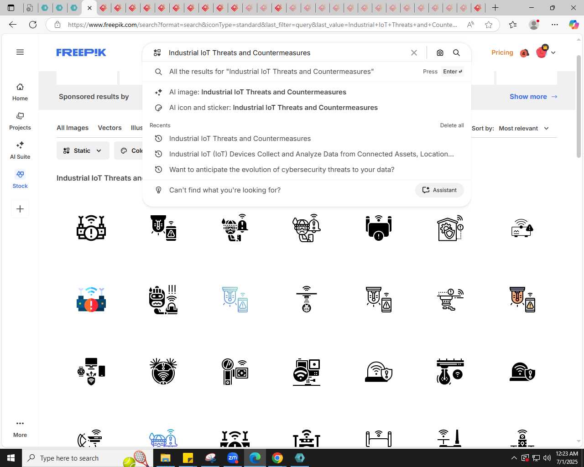The image size is (584, 467).
Task: Select recent search Industrial IoT Threats and Countermeasures
Action: 307,139
